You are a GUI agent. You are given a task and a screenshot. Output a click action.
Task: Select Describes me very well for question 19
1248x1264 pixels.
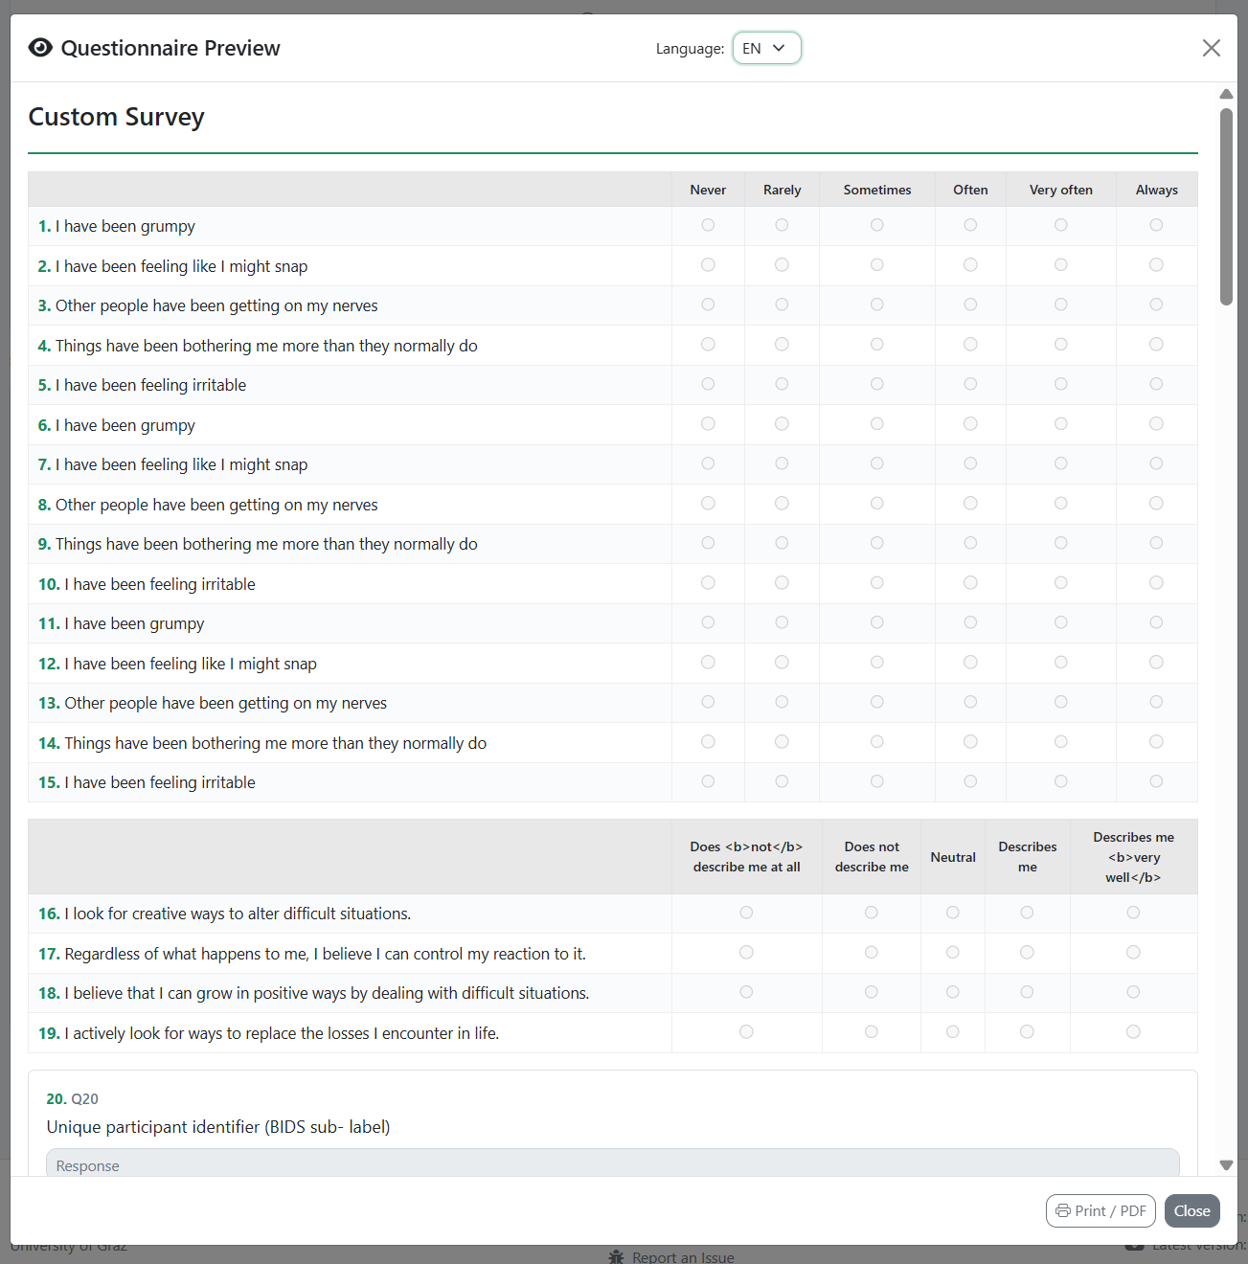(x=1133, y=1031)
